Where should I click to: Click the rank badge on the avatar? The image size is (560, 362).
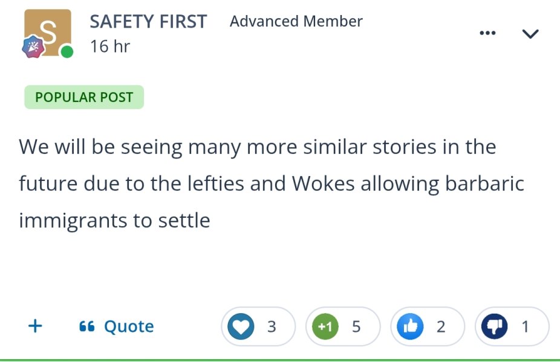(x=33, y=46)
